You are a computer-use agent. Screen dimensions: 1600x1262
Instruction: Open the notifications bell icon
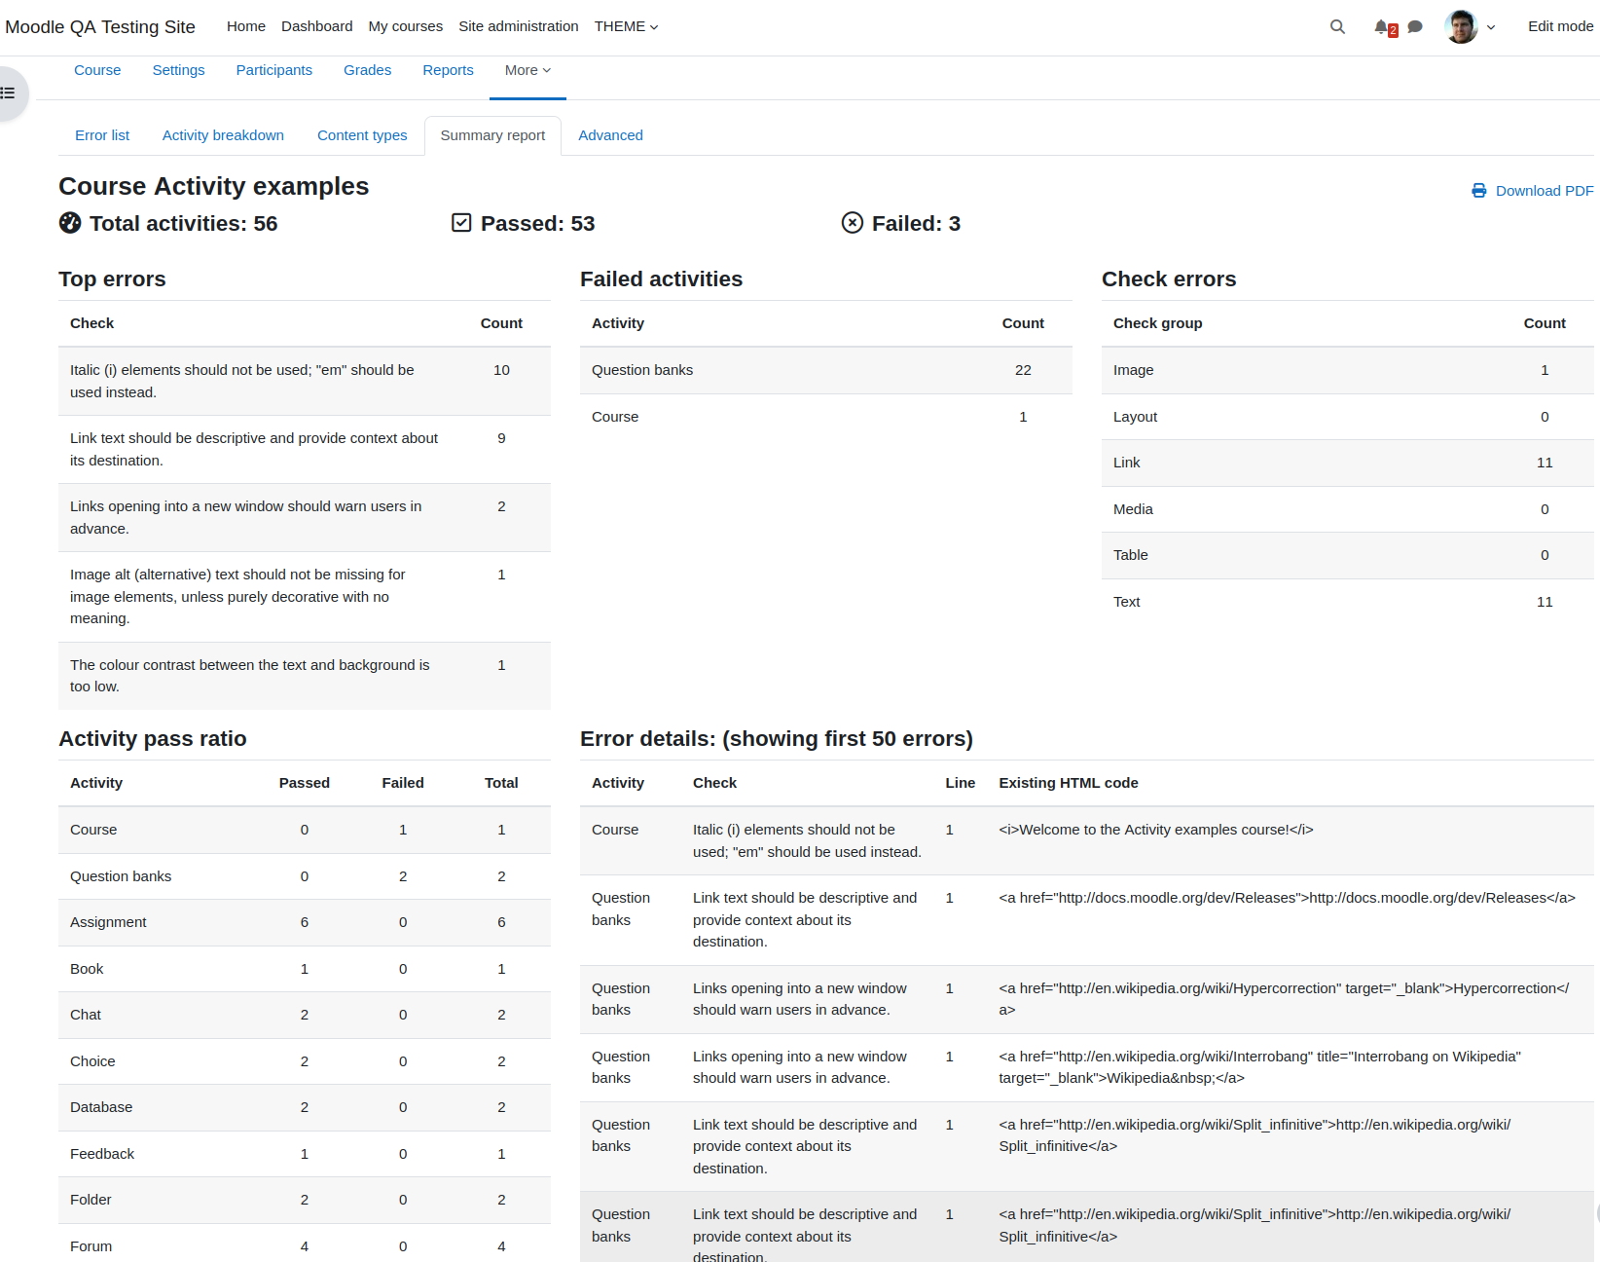point(1382,27)
